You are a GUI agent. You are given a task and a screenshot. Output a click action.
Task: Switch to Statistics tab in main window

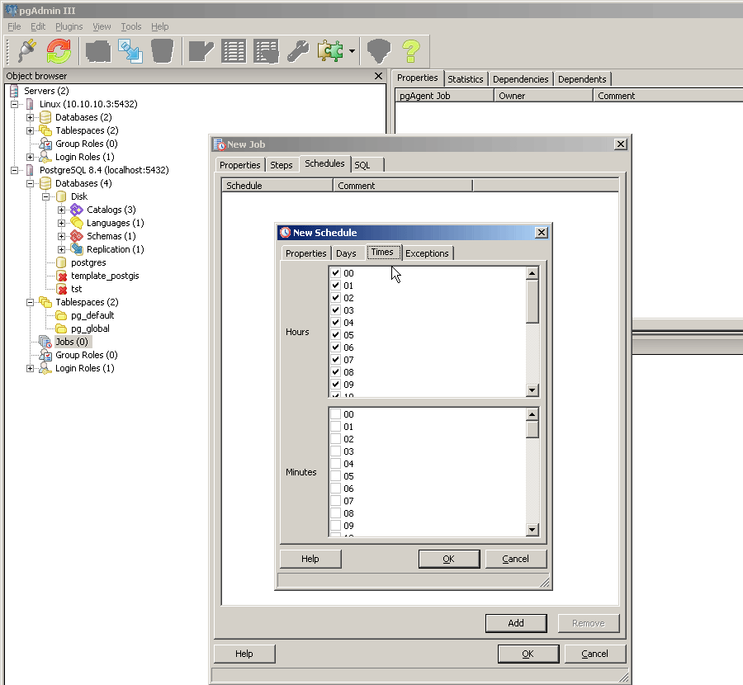pyautogui.click(x=466, y=79)
